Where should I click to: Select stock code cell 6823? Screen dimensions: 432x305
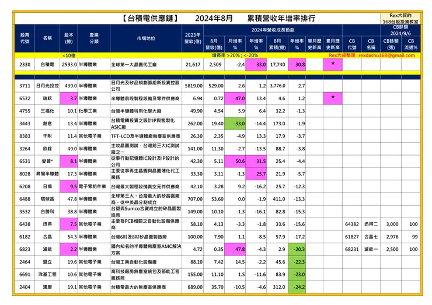coord(25,249)
